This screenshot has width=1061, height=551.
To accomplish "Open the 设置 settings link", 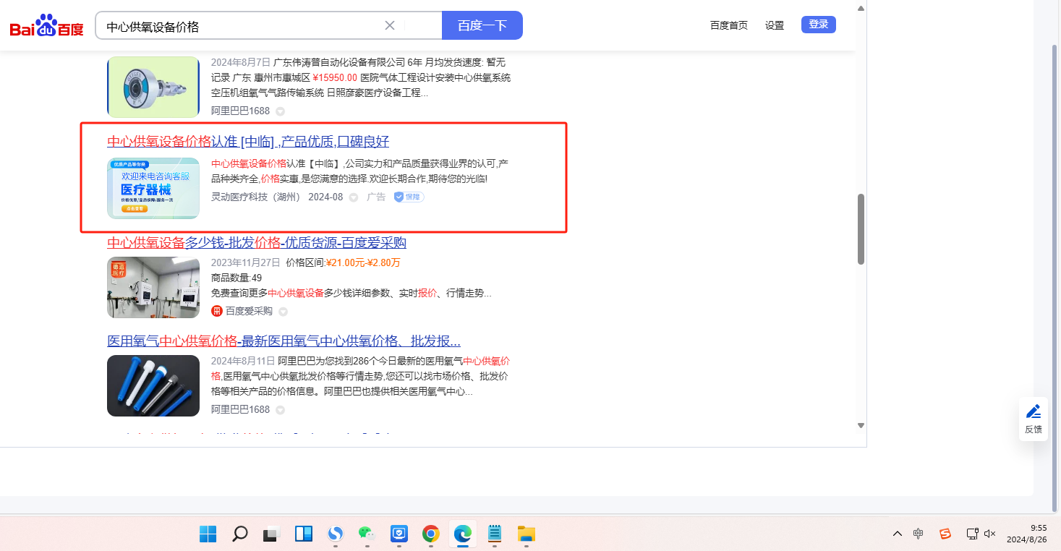I will tap(775, 25).
